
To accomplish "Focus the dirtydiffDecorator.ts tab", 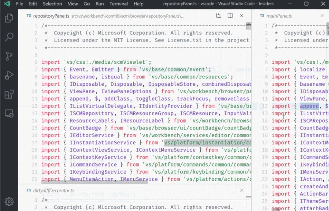I will (x=53, y=191).
